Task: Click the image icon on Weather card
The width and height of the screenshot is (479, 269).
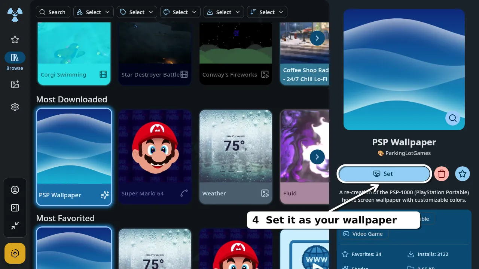Action: 265,193
